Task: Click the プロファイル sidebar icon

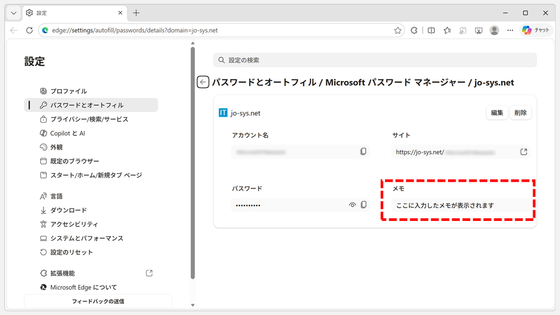Action: [x=43, y=91]
